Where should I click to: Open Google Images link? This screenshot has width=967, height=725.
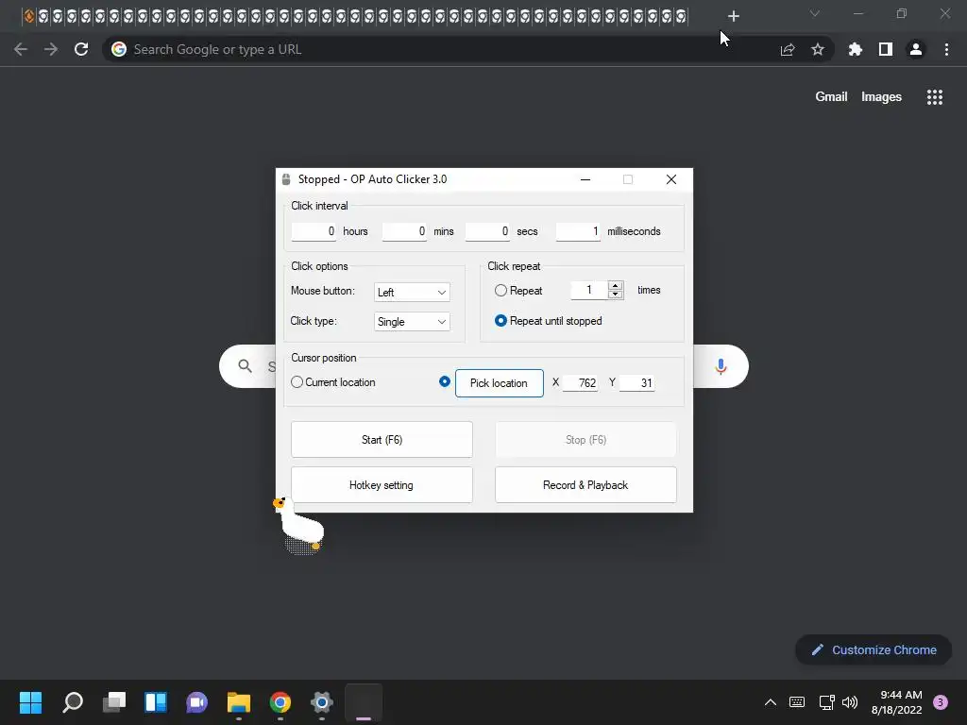881,97
